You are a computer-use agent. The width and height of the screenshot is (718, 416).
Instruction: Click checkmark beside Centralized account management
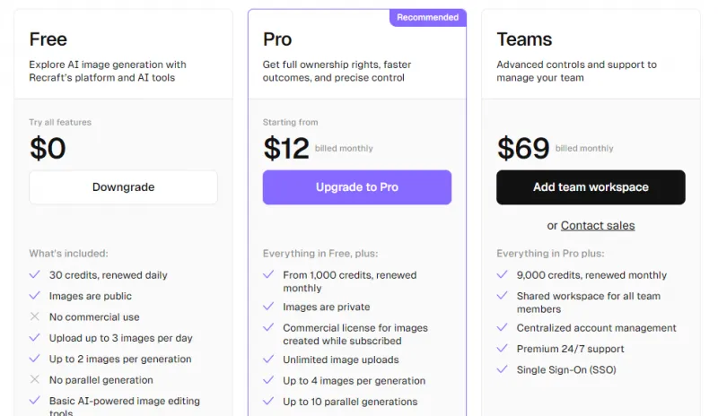click(x=503, y=328)
